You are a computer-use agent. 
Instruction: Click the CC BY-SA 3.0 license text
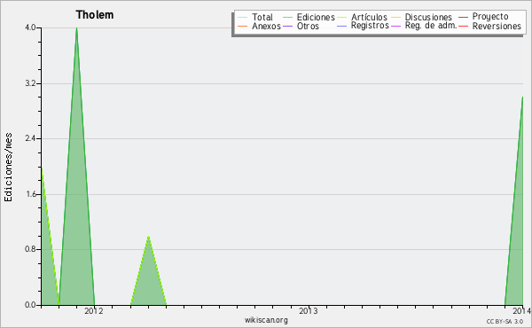click(x=505, y=321)
